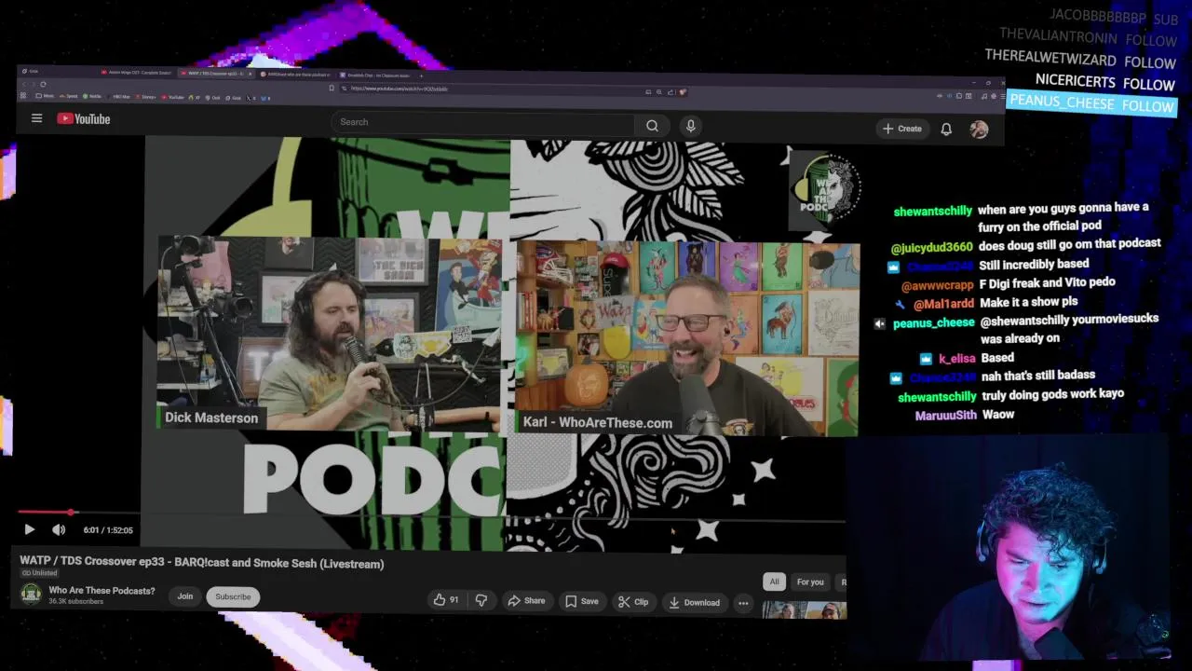Viewport: 1192px width, 671px height.
Task: Open chat user @juicydud3660 name
Action: 931,247
